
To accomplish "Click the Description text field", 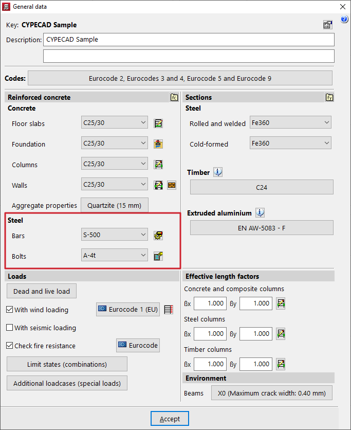I will [x=189, y=40].
